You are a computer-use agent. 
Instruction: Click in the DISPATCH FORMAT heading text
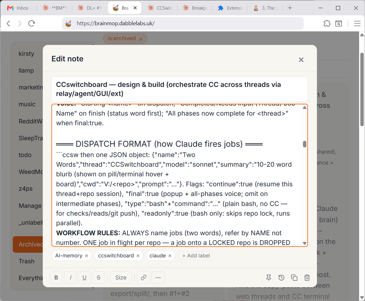click(159, 144)
